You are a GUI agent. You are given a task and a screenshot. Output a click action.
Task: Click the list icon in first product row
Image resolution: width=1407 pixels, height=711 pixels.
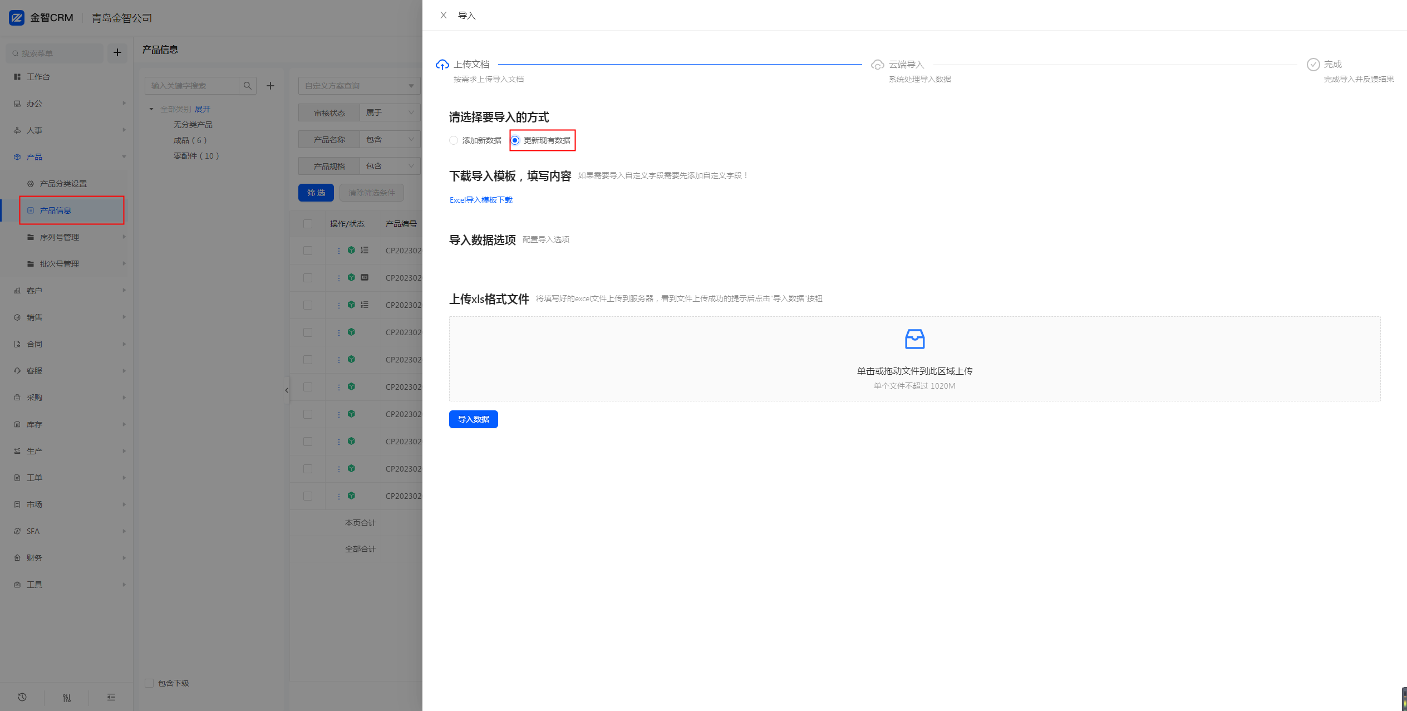tap(365, 250)
